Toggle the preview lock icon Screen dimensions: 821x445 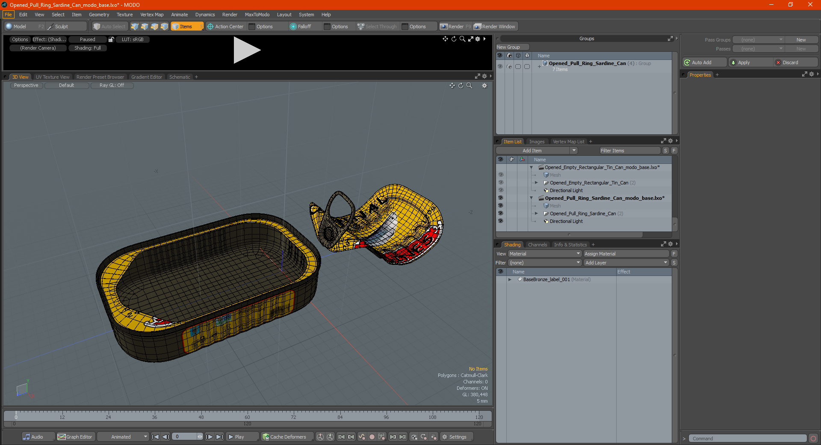tap(111, 39)
